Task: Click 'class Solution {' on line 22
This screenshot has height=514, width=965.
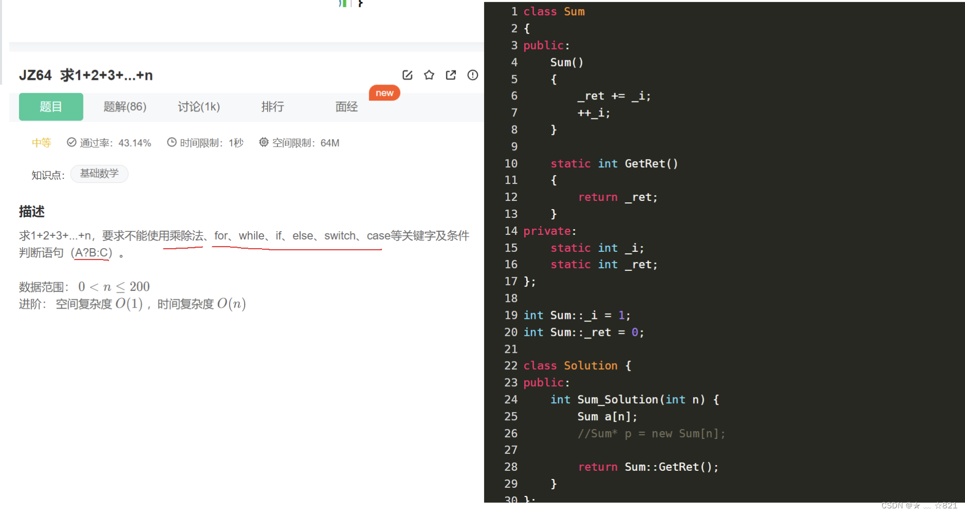Action: [577, 366]
